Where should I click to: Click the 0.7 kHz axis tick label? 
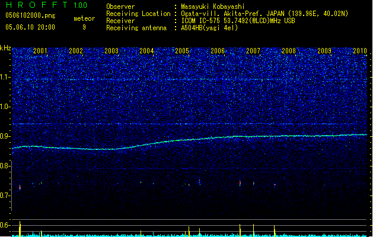5,196
